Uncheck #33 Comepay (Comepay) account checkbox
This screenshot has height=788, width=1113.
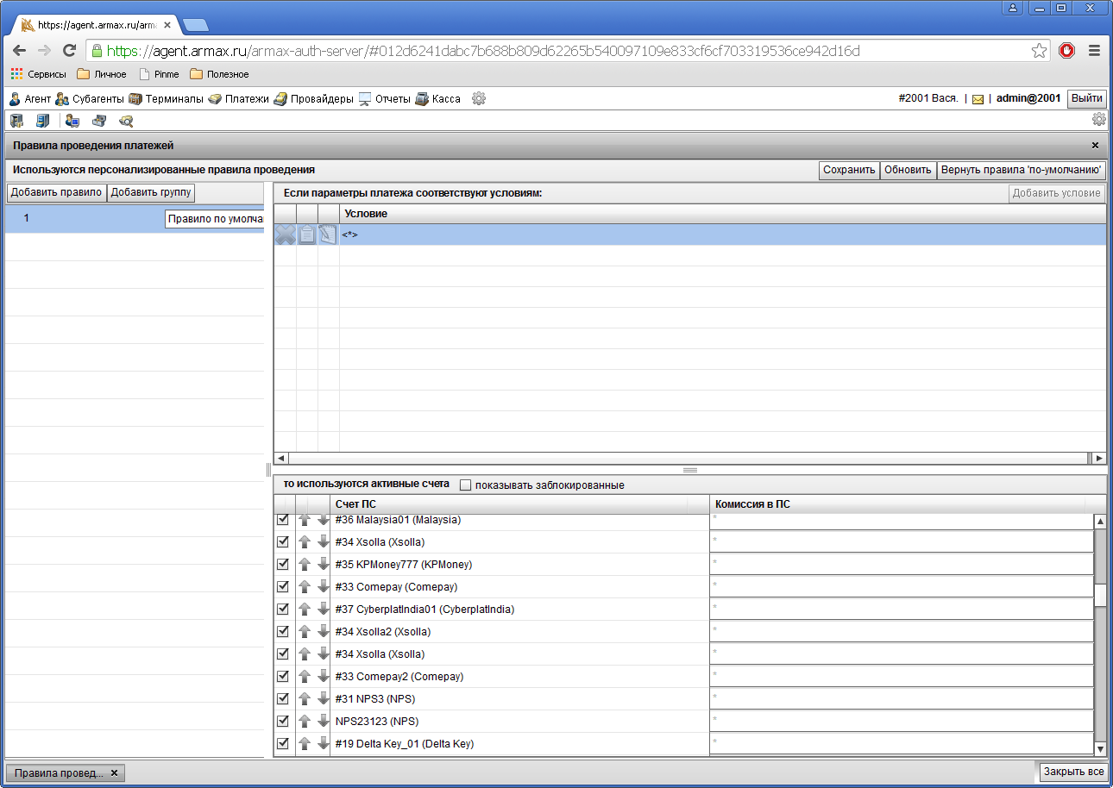(x=283, y=586)
